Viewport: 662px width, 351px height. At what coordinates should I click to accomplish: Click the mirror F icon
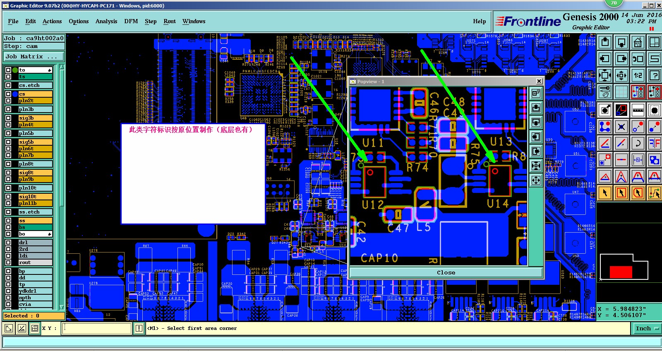[655, 143]
